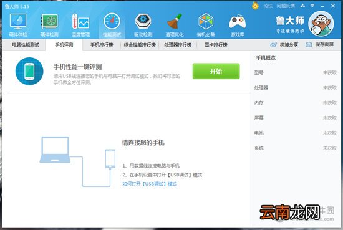Click the 电池 row label
343x230 pixels.
259,133
